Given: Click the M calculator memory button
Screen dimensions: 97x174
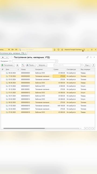Looking at the screenshot, I should [x=9, y=49].
